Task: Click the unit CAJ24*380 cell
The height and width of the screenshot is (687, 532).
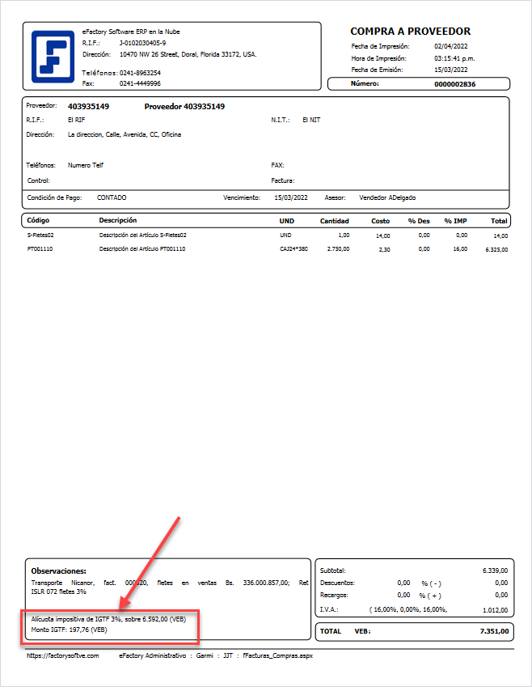Action: click(293, 249)
